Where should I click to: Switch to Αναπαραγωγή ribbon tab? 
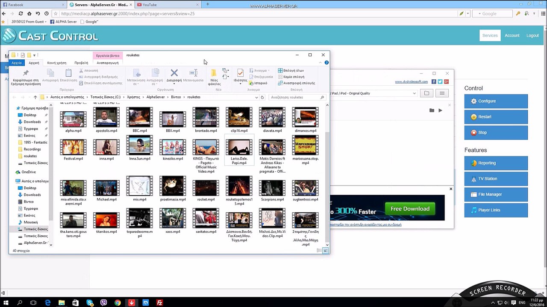108,63
